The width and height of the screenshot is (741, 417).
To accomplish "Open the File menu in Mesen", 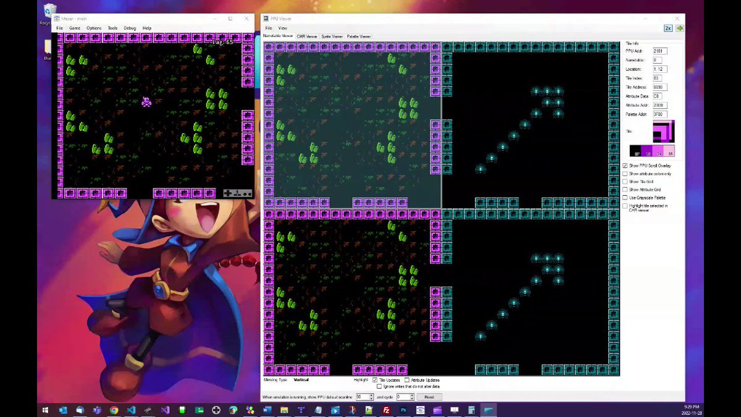I will [x=59, y=28].
